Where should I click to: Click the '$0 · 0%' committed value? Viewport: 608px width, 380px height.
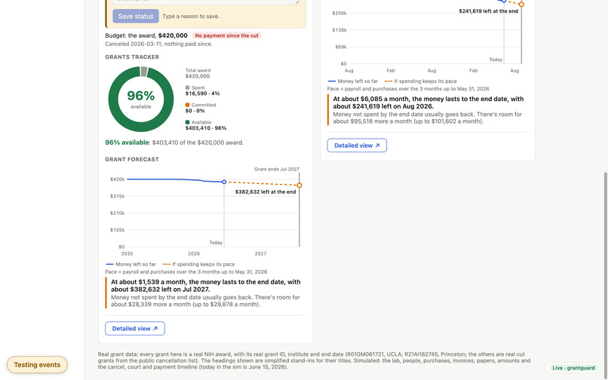(195, 111)
